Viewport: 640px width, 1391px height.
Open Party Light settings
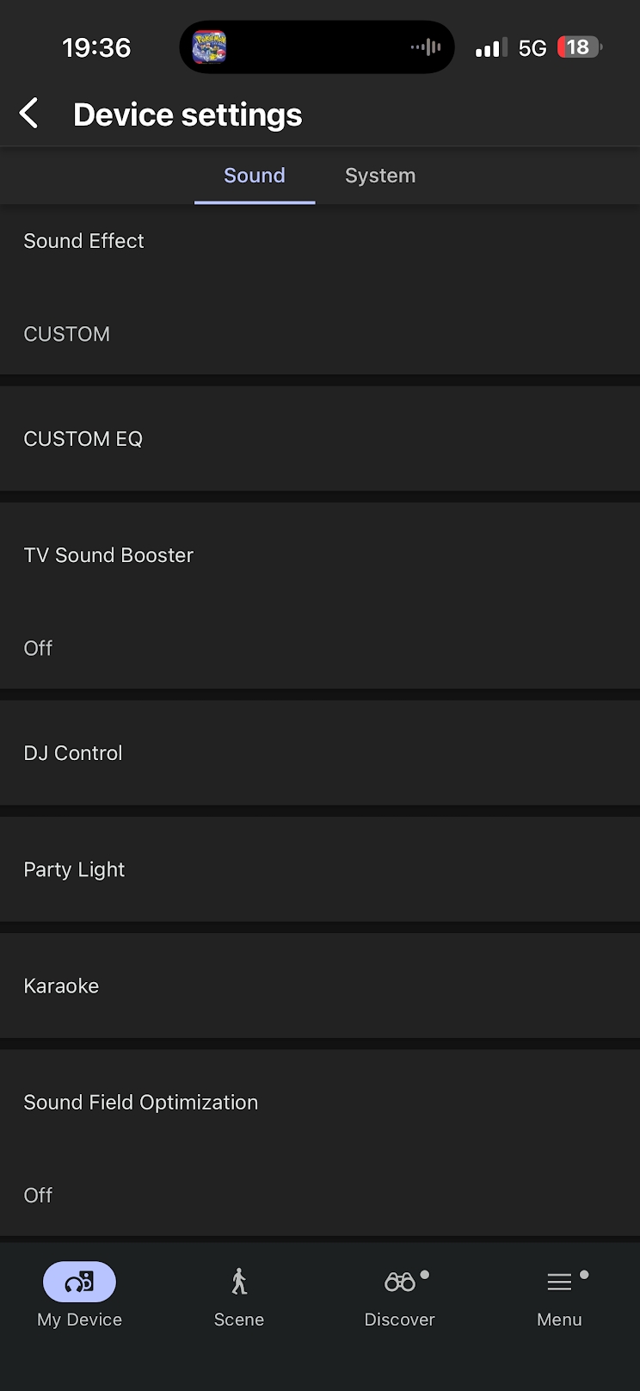pyautogui.click(x=320, y=869)
